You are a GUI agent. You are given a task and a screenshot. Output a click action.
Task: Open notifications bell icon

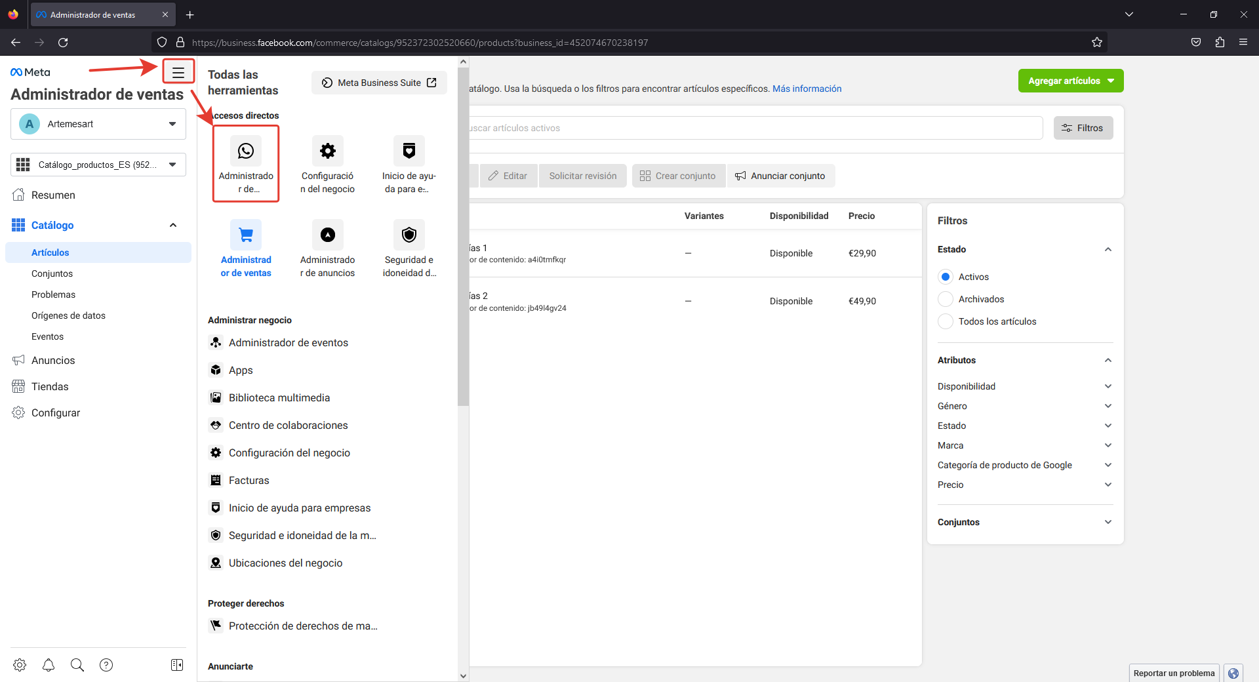click(49, 665)
